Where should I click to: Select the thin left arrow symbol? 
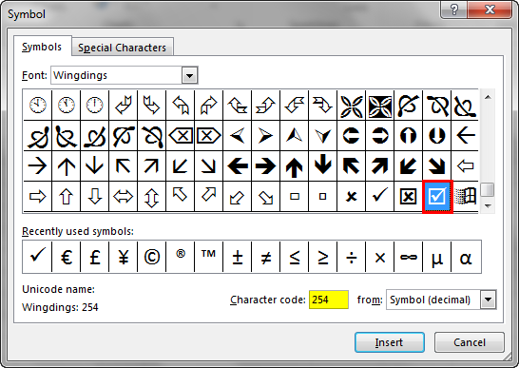tap(466, 135)
